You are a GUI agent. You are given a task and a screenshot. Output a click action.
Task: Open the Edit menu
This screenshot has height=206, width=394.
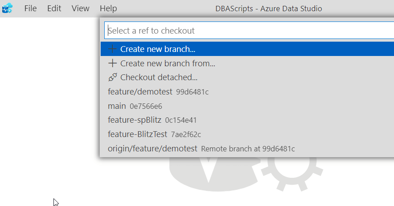(x=54, y=9)
